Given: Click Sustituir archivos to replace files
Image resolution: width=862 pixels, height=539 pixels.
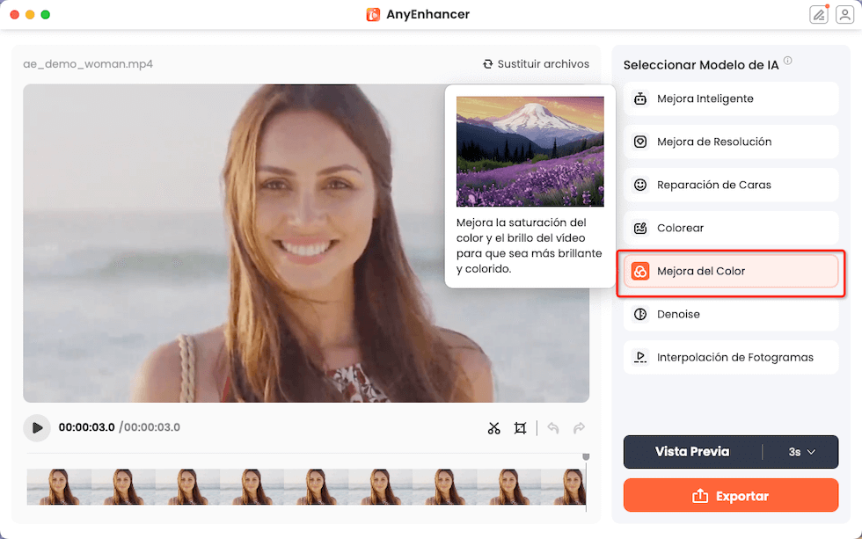Looking at the screenshot, I should (x=536, y=63).
